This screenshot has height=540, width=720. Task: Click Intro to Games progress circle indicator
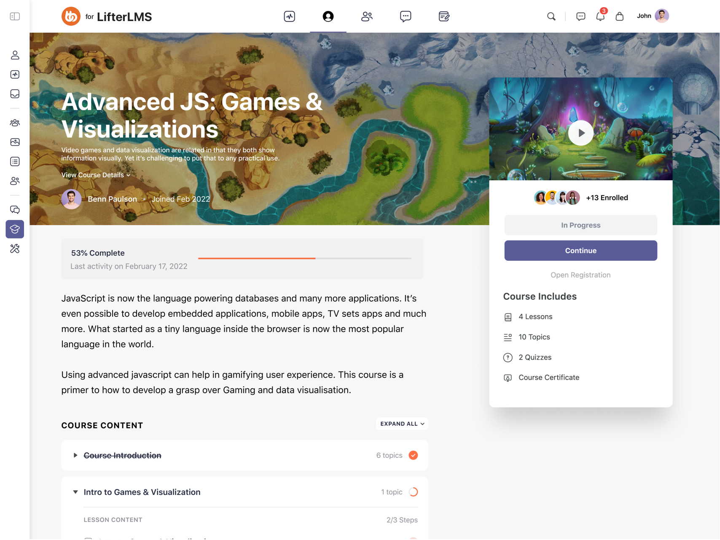(413, 492)
